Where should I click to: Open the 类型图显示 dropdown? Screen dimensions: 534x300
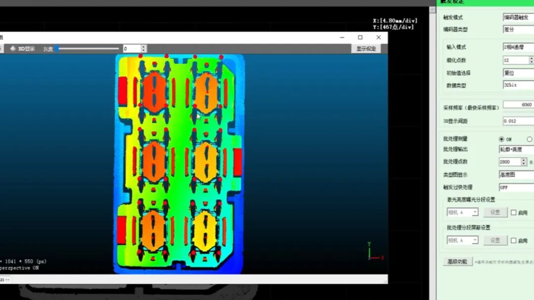[x=516, y=175]
